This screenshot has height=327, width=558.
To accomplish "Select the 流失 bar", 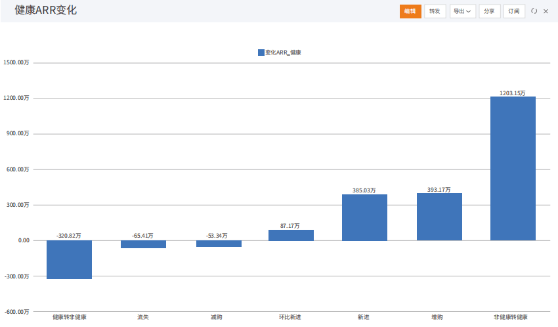I will (143, 244).
